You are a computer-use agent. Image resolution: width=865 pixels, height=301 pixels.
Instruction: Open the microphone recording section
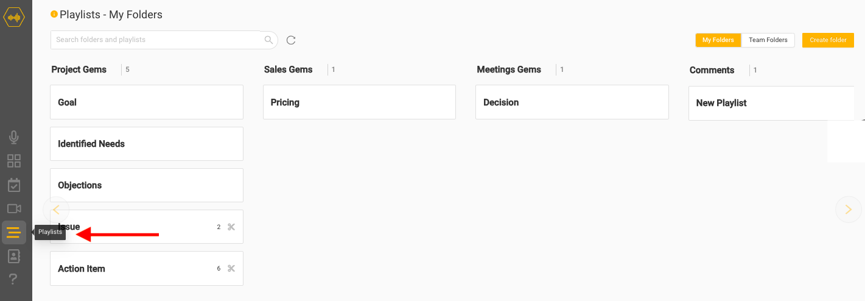coord(14,137)
